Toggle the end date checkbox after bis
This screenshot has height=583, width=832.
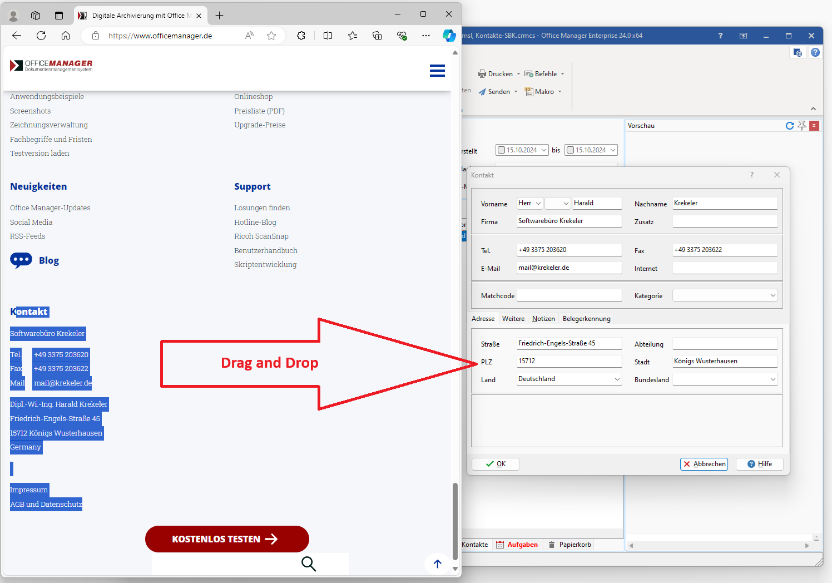pos(571,150)
